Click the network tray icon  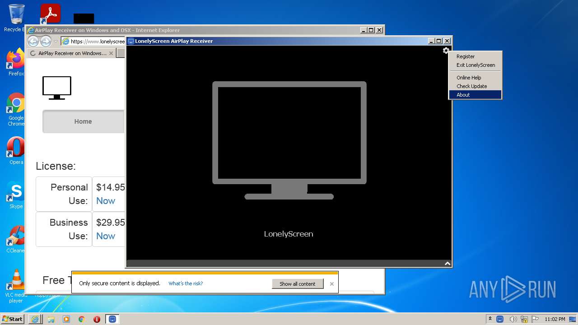pos(524,319)
